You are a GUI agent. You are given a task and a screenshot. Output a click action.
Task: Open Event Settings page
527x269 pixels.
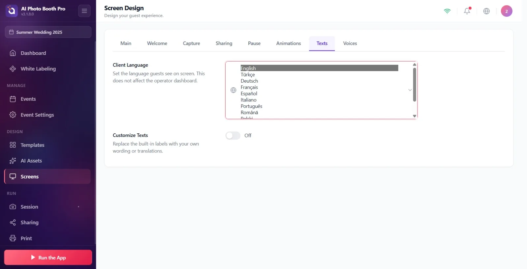[48, 115]
